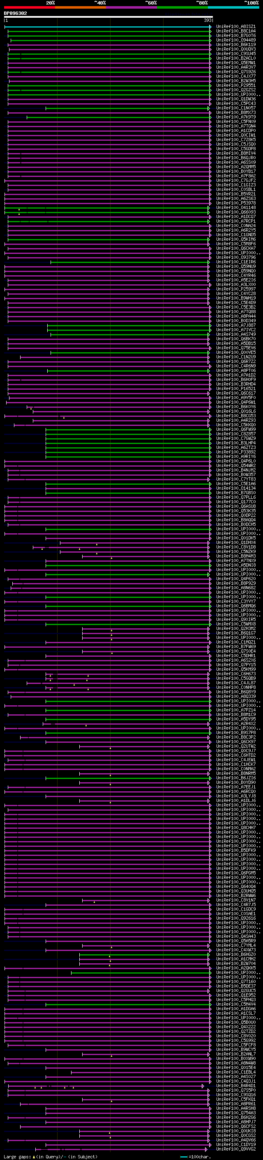Image resolution: width=263 pixels, height=1160 pixels.
Task: Select hit label UniRef100_Q00VE5
Action: coord(236,353)
